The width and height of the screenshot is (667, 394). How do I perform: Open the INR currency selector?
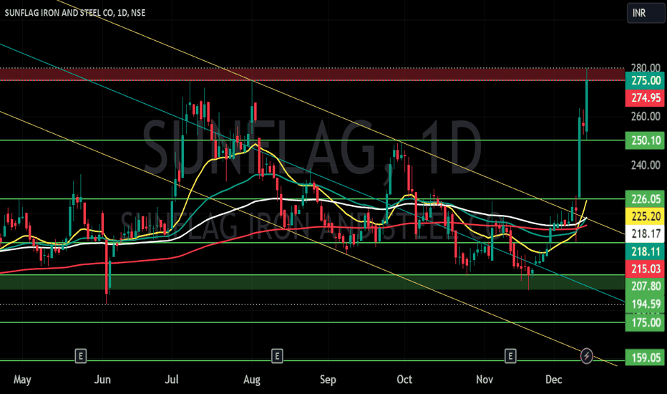point(646,13)
